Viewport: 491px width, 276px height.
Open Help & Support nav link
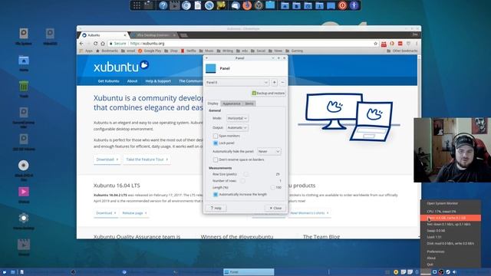(158, 81)
